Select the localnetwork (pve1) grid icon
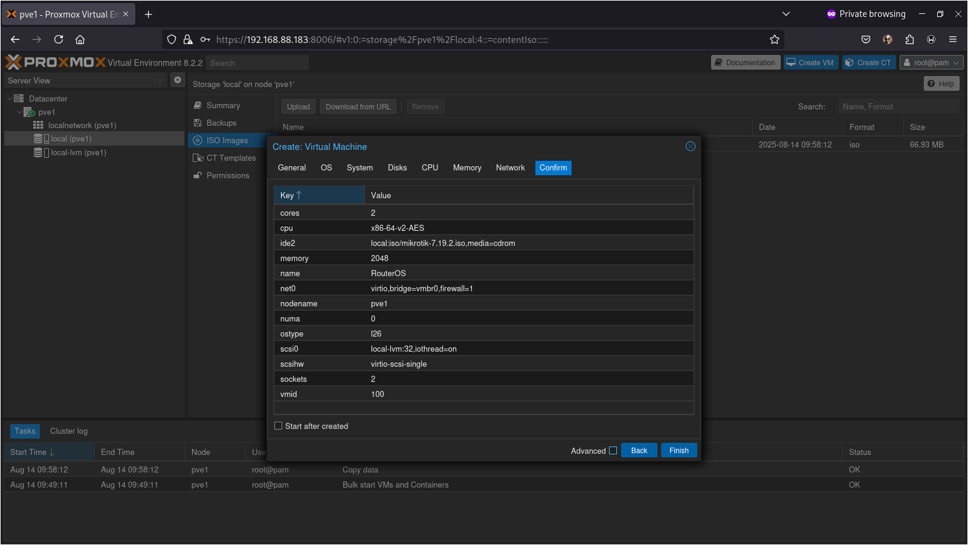This screenshot has height=545, width=968. pos(38,125)
